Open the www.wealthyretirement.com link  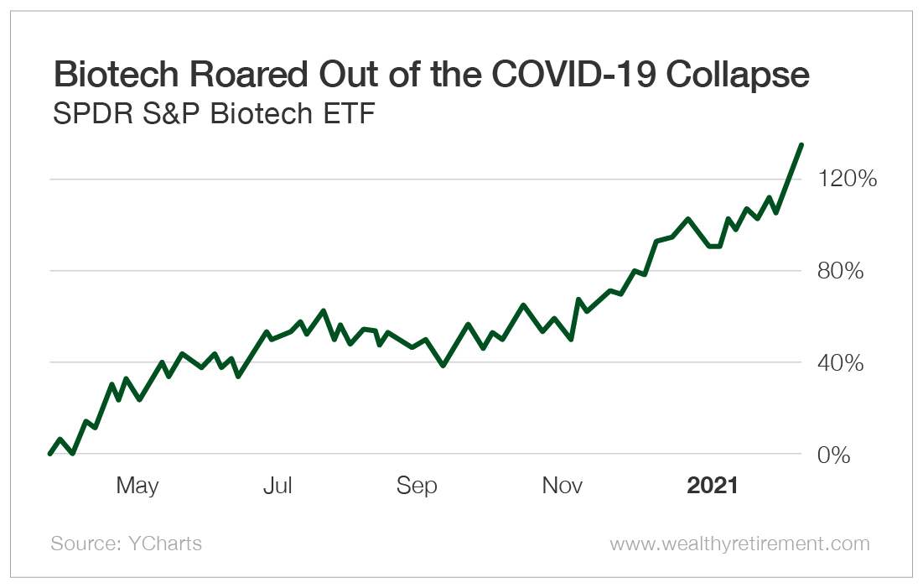tap(739, 544)
